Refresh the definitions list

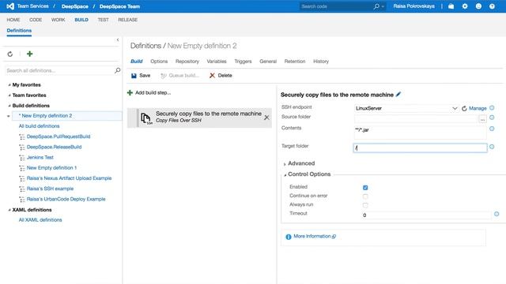[10, 54]
